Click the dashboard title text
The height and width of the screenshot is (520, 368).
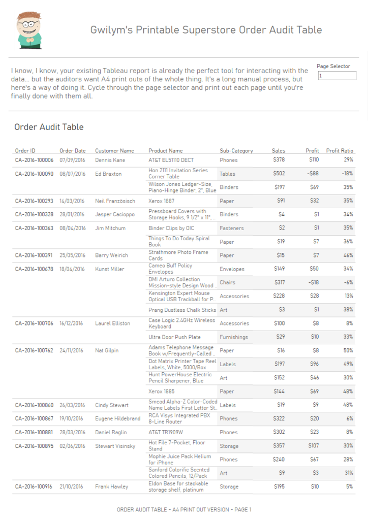[206, 30]
